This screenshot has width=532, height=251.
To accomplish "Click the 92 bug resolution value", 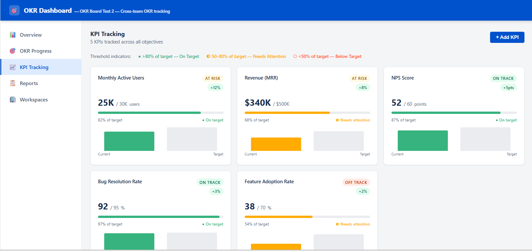I will tap(103, 206).
